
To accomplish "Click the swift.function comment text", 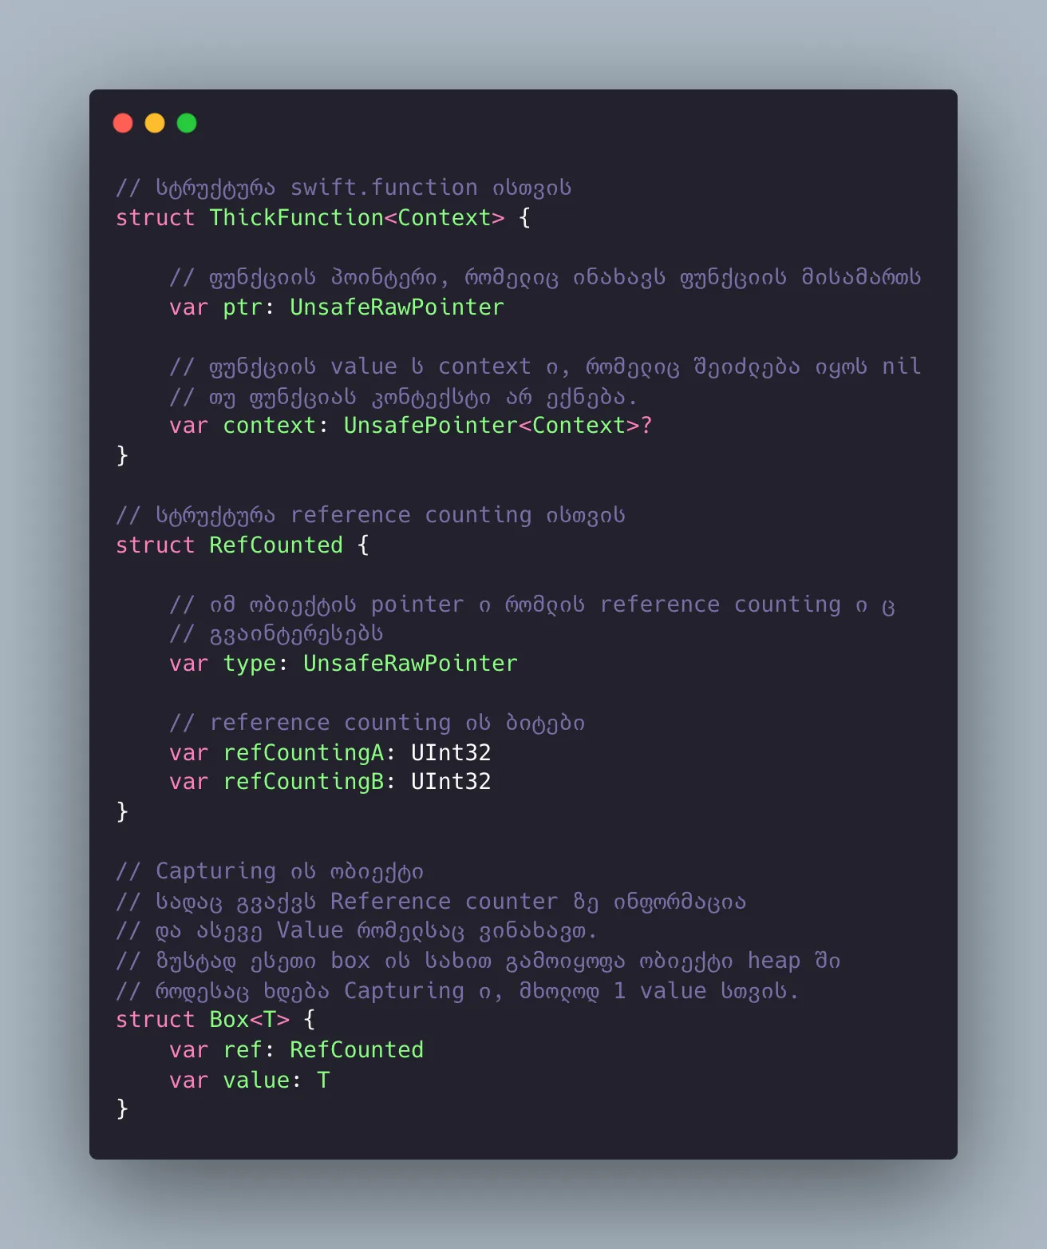I will (x=384, y=188).
